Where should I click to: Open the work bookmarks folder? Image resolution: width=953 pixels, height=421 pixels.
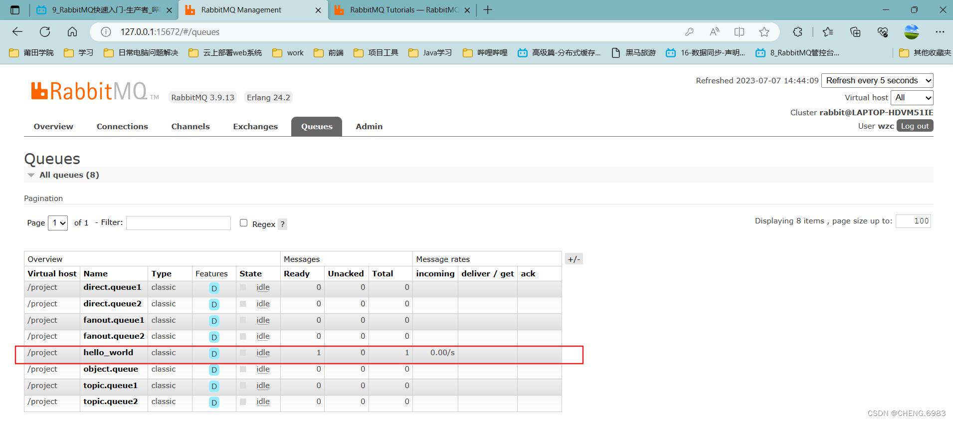(288, 53)
